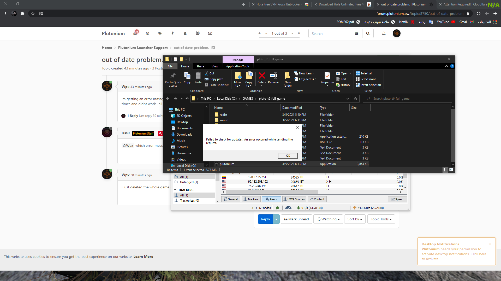This screenshot has height=281, width=501.
Task: Open forum notifications inbox icon with 38 badge
Action: pyautogui.click(x=135, y=33)
